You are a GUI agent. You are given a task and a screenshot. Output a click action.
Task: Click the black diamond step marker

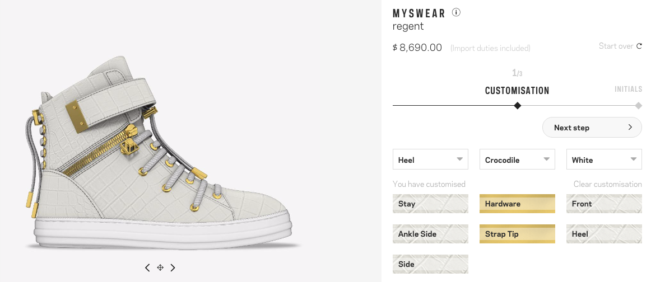tap(517, 105)
